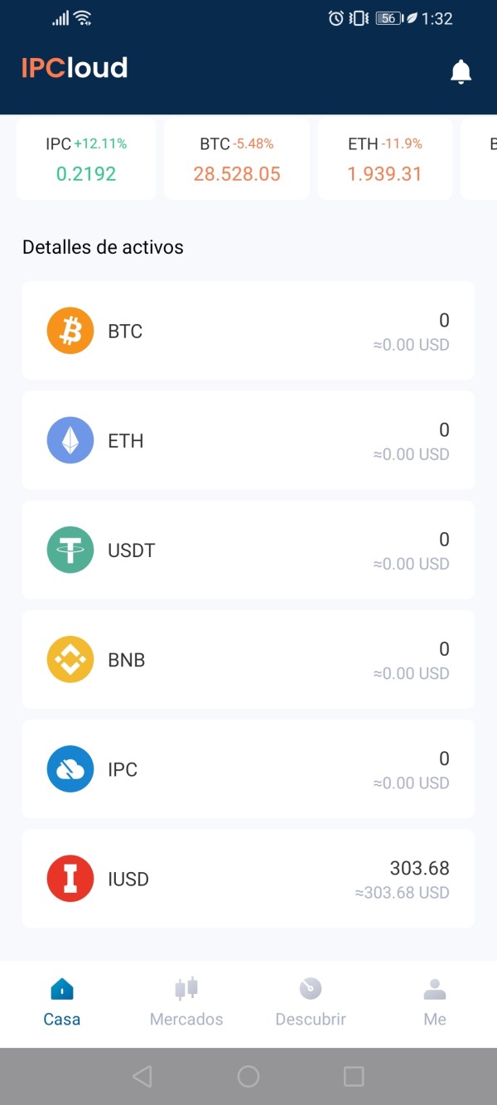Viewport: 497px width, 1105px height.
Task: Open the IPC price ticker card
Action: [x=86, y=159]
